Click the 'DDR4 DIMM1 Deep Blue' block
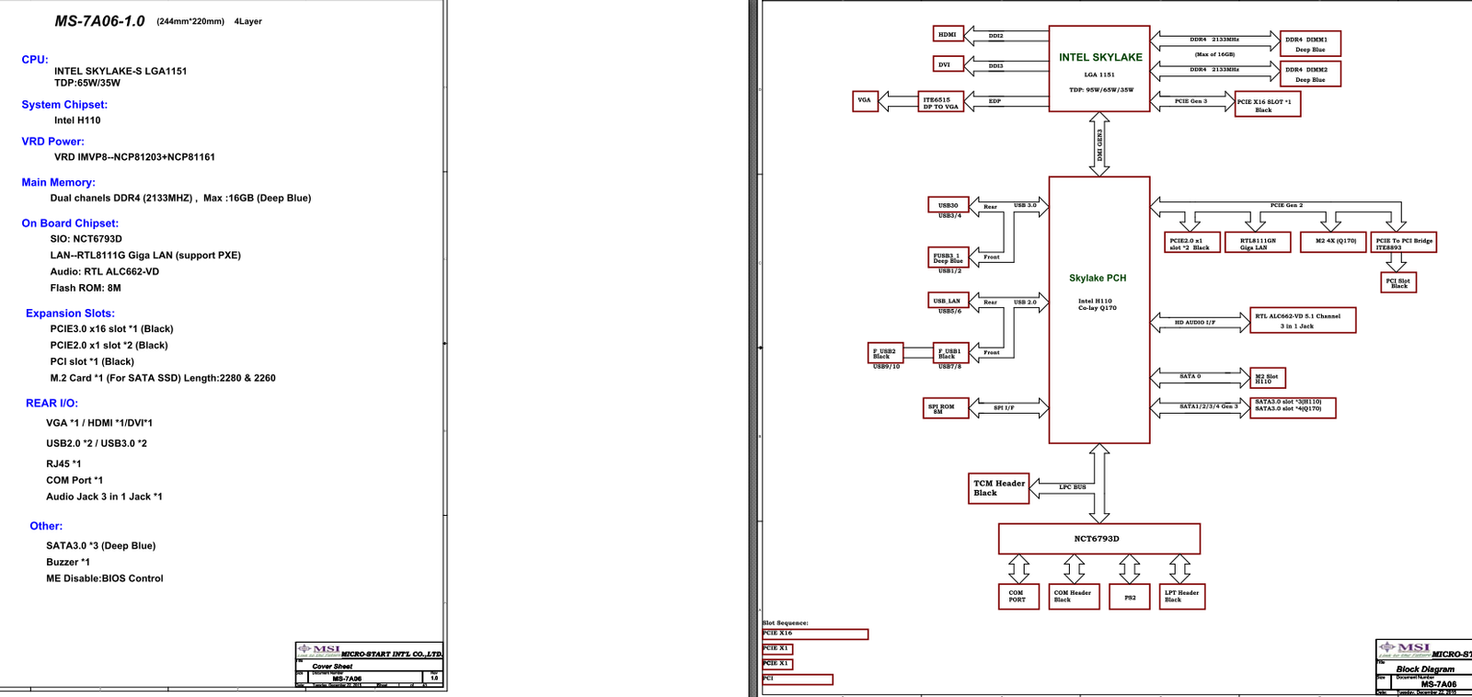This screenshot has width=1472, height=697. click(1310, 43)
